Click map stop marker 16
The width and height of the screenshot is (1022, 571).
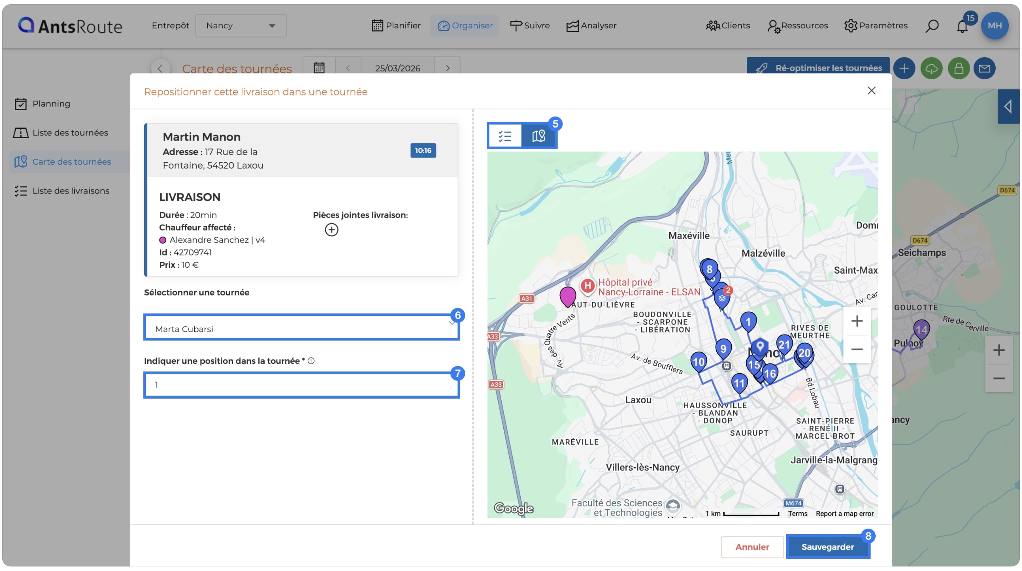pos(770,374)
